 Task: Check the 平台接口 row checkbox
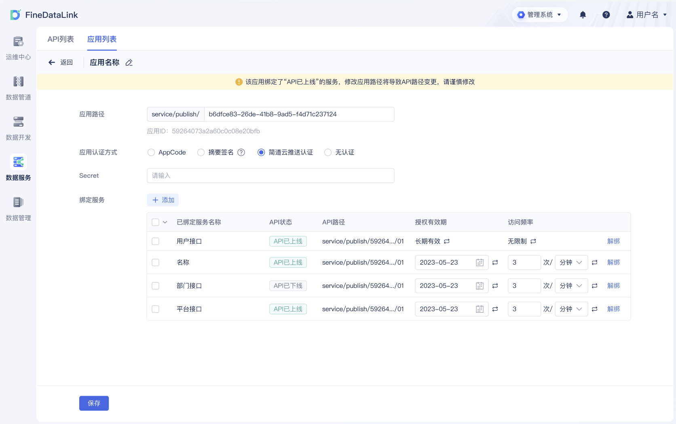(155, 309)
